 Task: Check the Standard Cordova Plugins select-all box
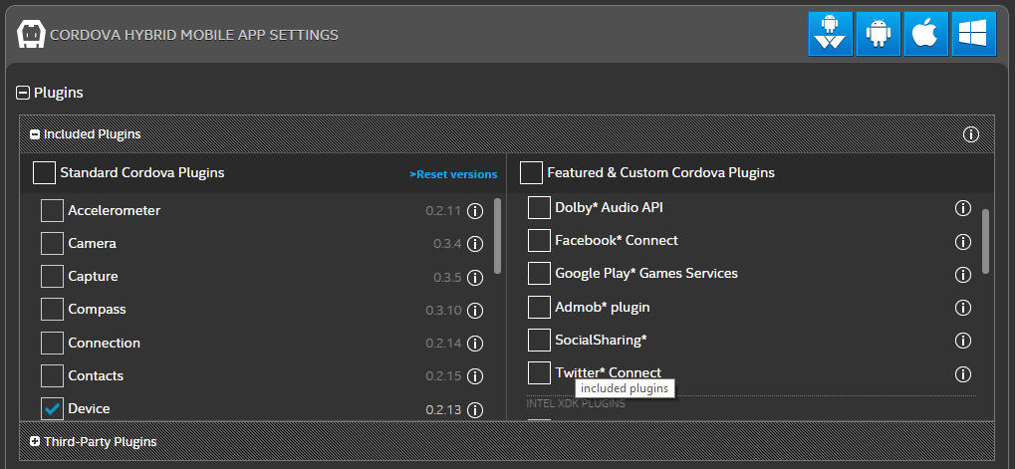tap(44, 172)
